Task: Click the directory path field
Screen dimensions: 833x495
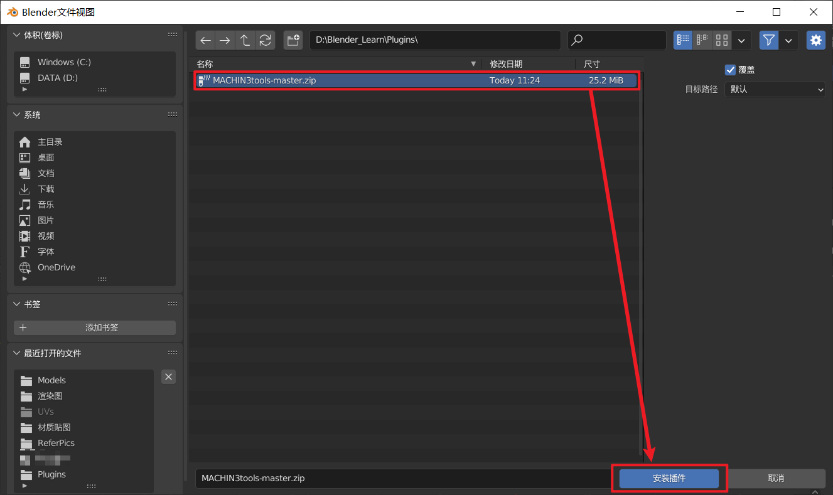Action: click(x=435, y=40)
